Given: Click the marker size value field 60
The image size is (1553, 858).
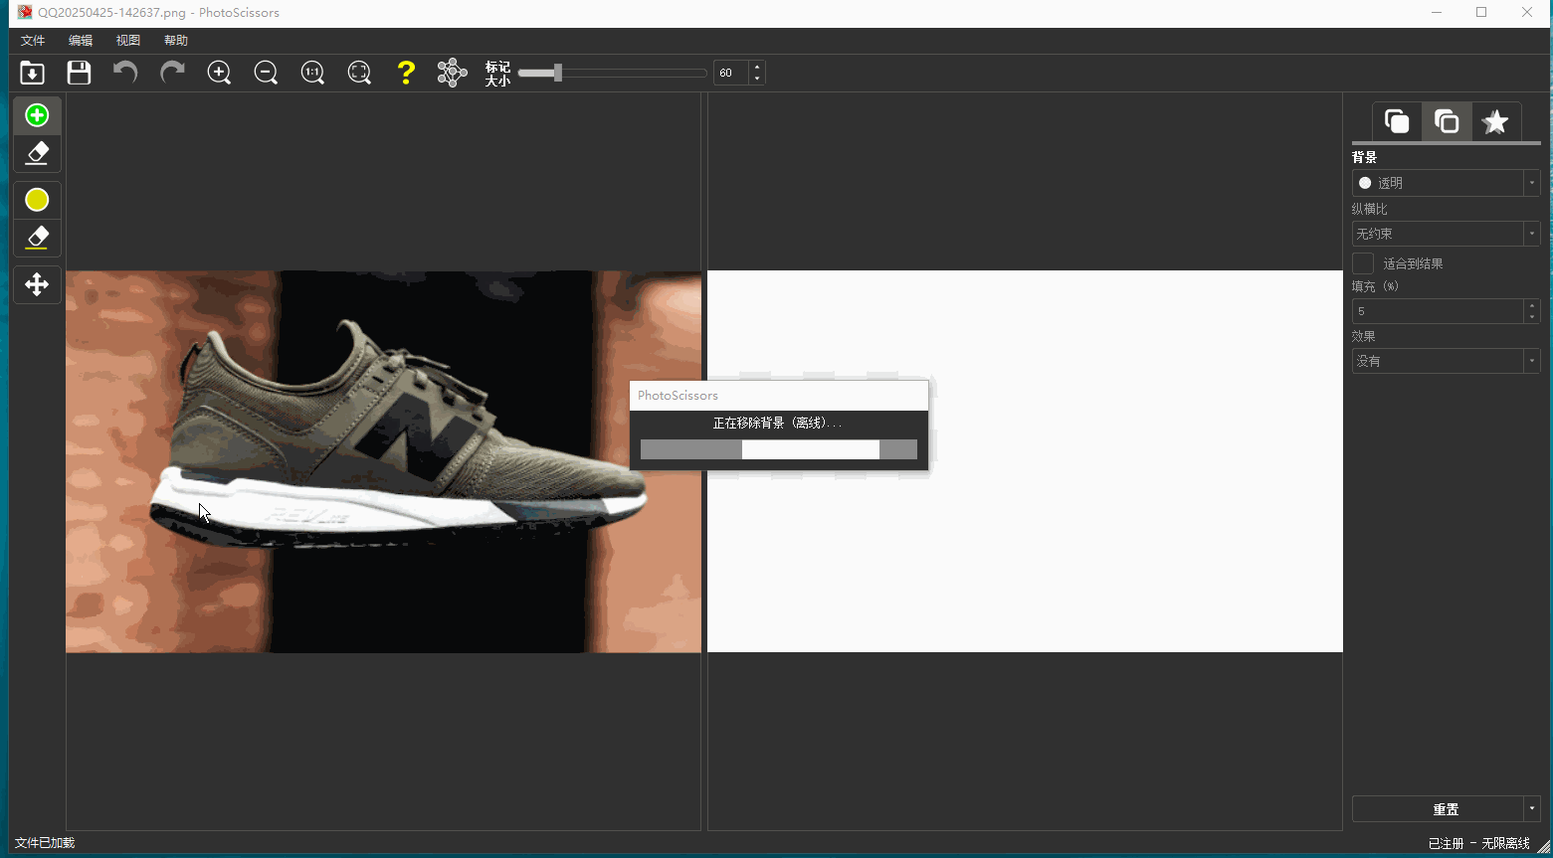Looking at the screenshot, I should [x=731, y=73].
